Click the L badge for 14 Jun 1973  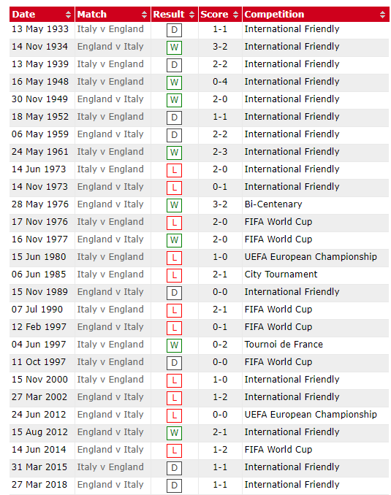tap(174, 170)
